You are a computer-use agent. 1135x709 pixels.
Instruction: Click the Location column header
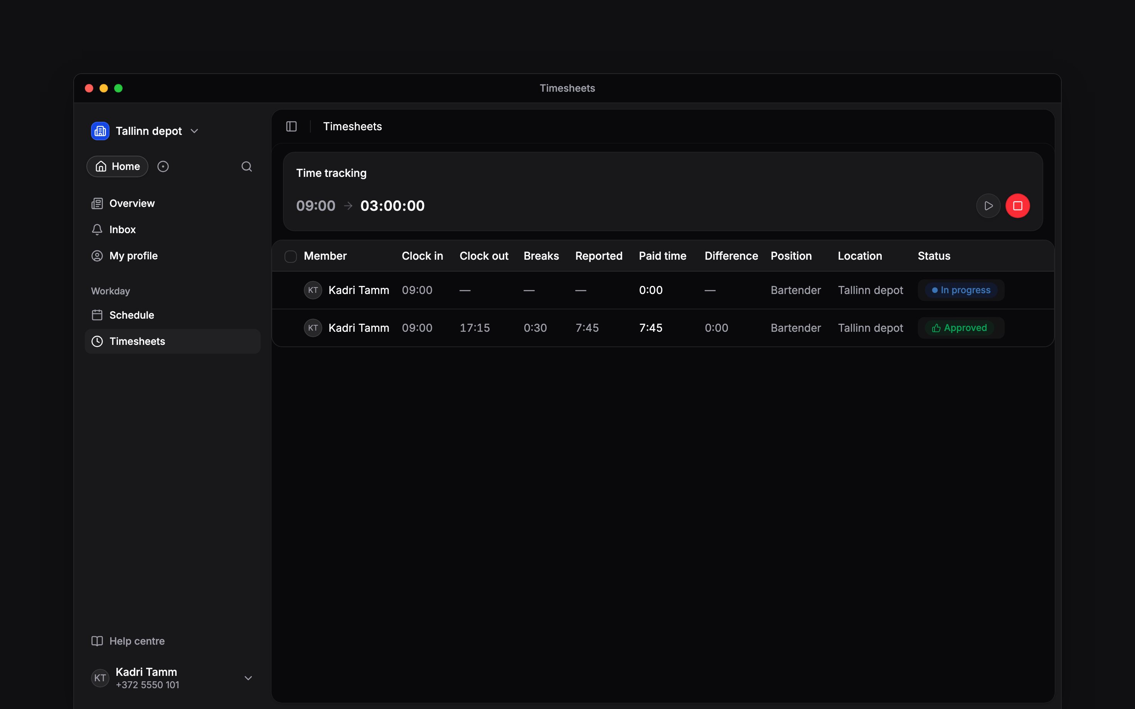[860, 256]
